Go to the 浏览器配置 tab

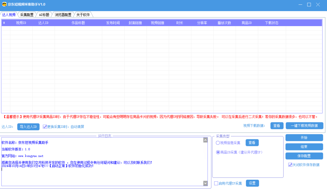pos(63,15)
